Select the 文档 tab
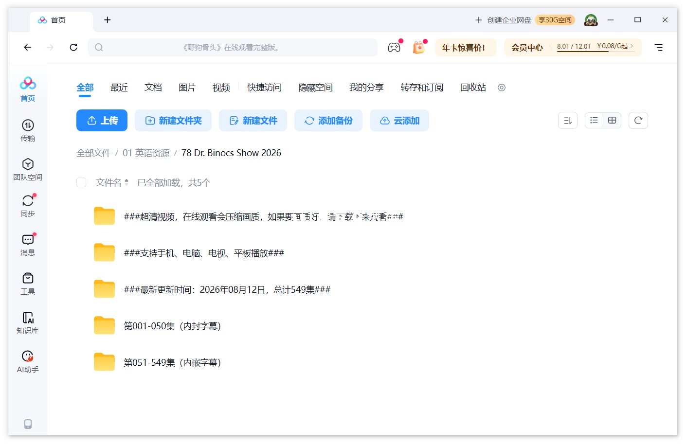This screenshot has height=446, width=687. [153, 88]
